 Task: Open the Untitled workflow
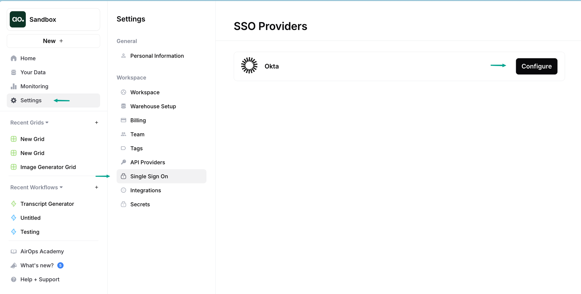coord(53,218)
